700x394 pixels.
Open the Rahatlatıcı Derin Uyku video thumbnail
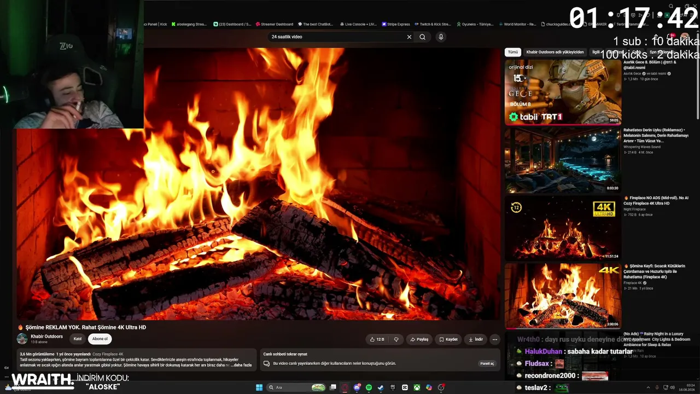(x=563, y=160)
